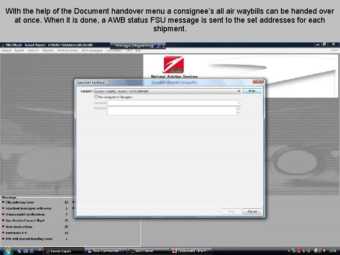Click inside the Remarks text area
Viewport: 340px width, 255px height.
[172, 111]
